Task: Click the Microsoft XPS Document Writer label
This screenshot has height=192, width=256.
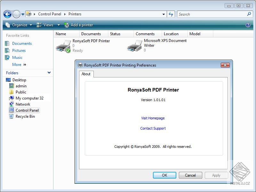Action: tap(165, 43)
